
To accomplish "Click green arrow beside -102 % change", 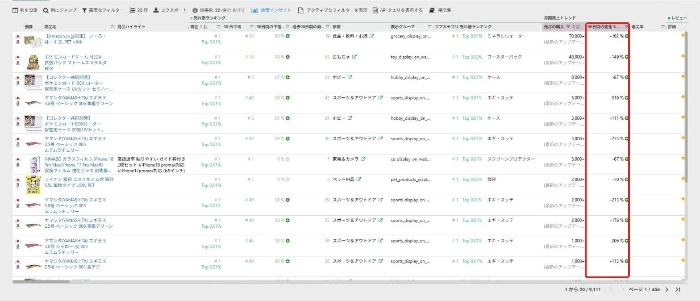I will tap(627, 36).
